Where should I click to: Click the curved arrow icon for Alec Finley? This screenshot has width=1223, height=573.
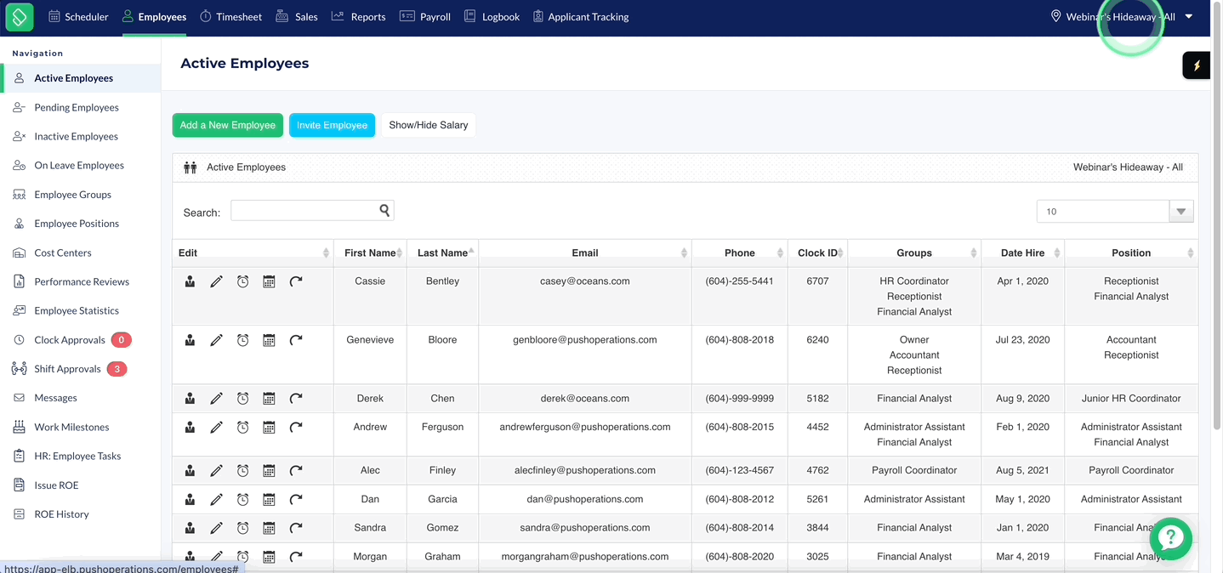[x=295, y=471]
